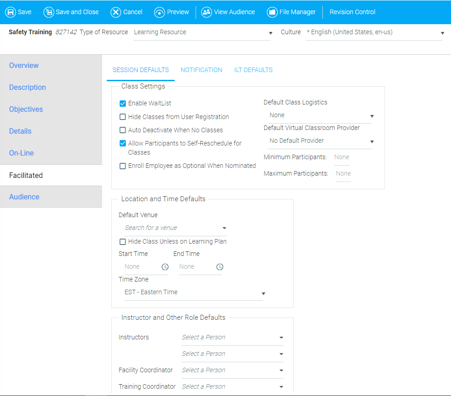Click the Save disk icon

coord(10,12)
